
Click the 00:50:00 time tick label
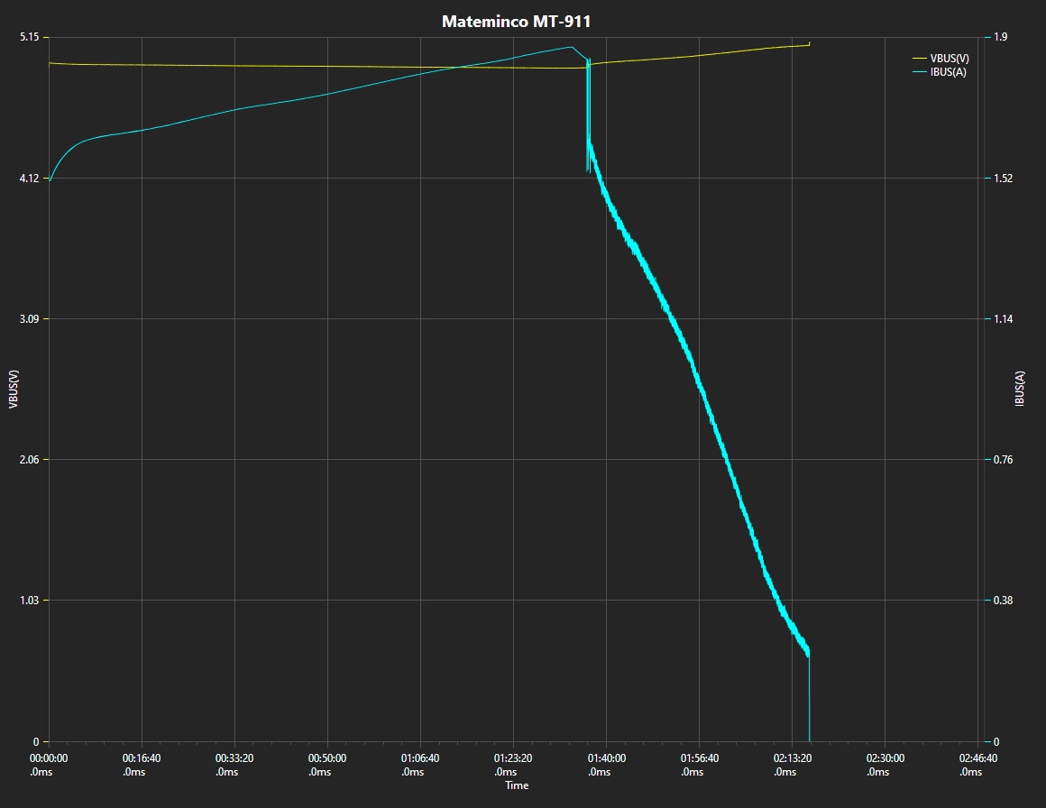click(x=326, y=766)
